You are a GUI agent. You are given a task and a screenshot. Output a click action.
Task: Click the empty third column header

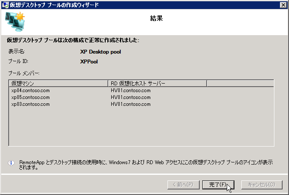click(x=240, y=83)
